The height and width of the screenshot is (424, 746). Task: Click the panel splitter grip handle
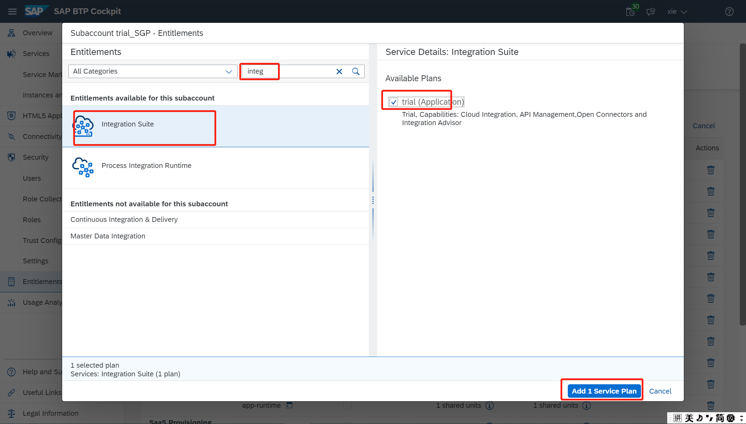click(x=373, y=200)
